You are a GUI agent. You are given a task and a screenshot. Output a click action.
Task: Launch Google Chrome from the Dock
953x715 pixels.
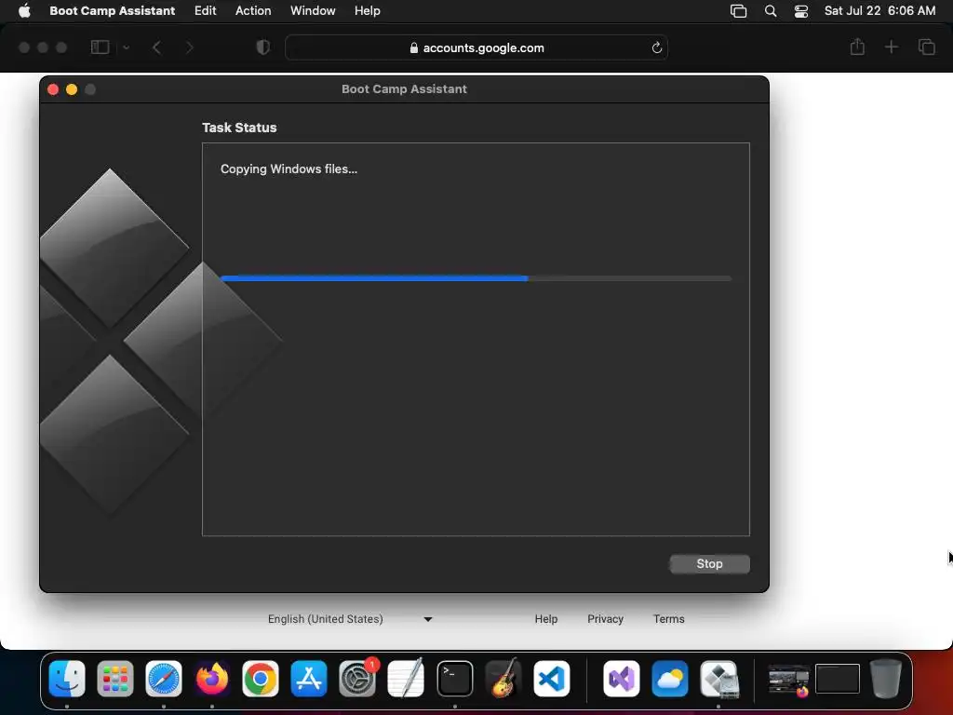click(261, 679)
